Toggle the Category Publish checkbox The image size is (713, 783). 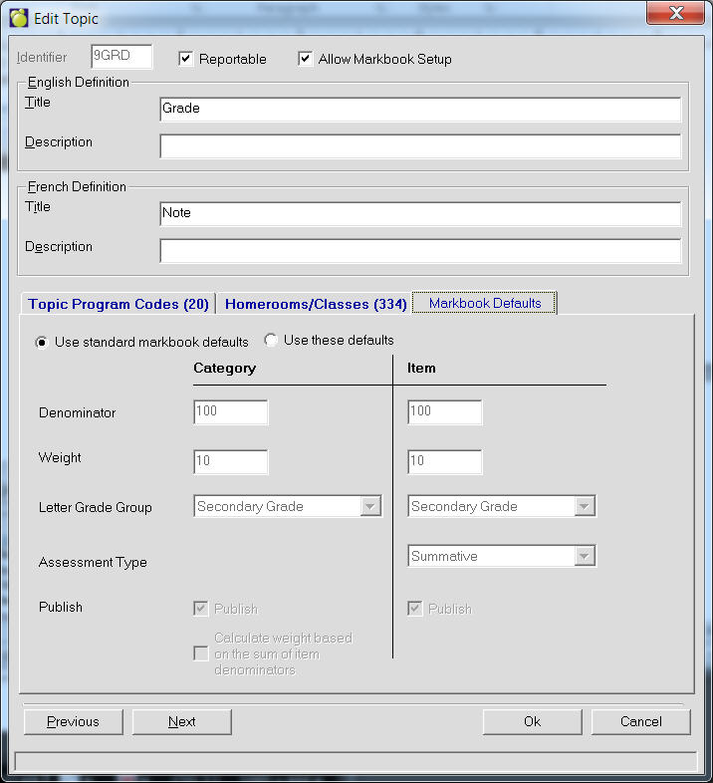point(201,609)
